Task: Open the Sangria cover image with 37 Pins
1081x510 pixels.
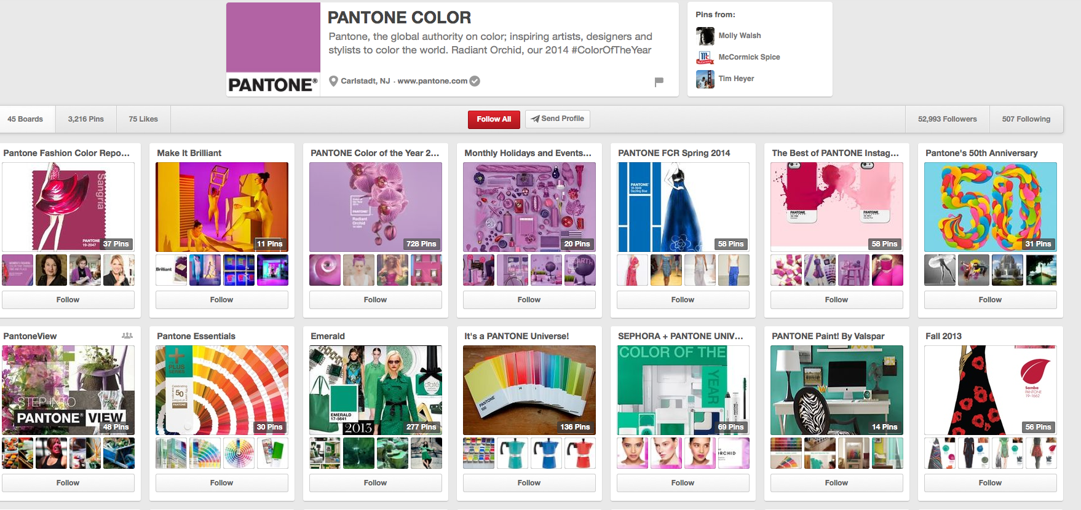Action: 68,207
